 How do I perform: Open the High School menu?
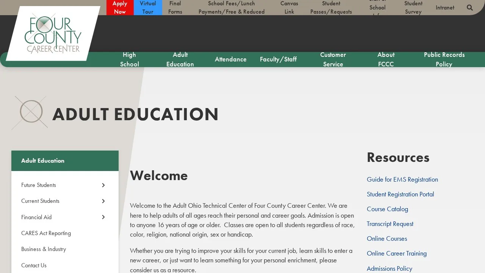[x=129, y=60]
